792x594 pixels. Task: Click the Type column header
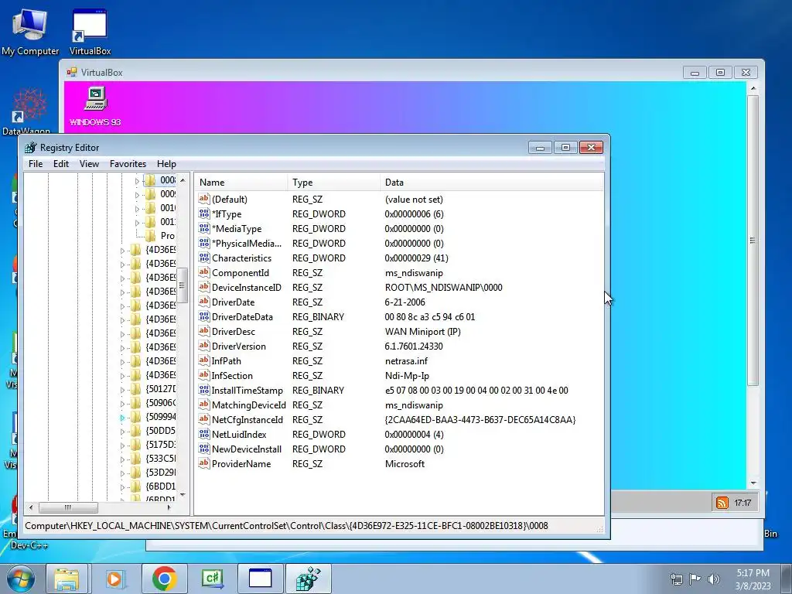click(334, 183)
